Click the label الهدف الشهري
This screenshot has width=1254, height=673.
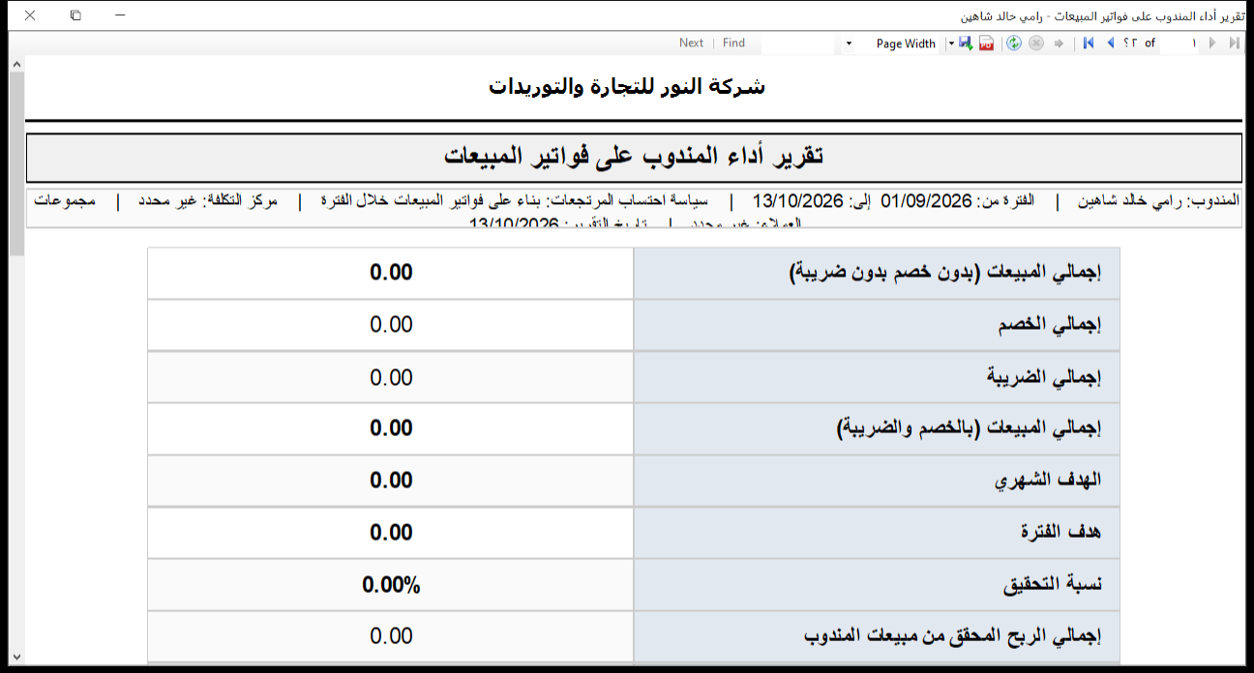[x=1049, y=481]
